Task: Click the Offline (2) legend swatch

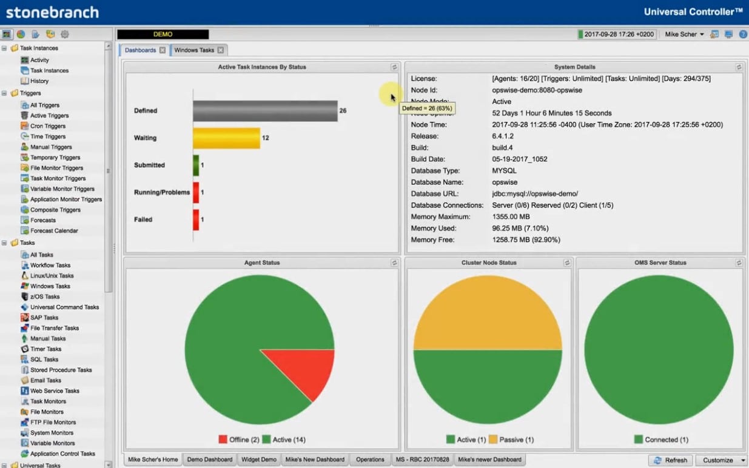Action: (223, 440)
